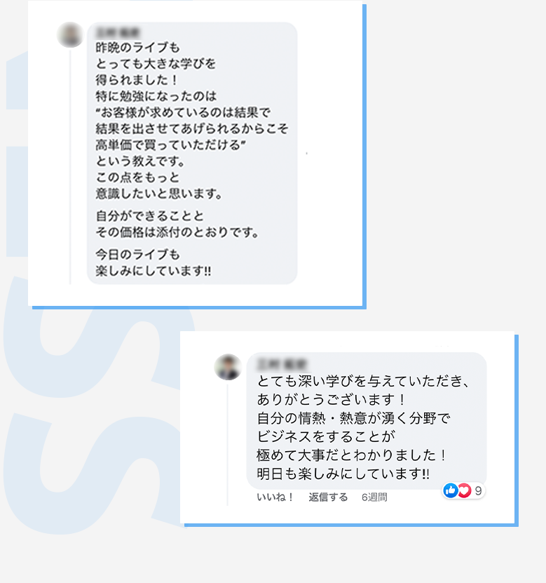Click the red heart reaction icon
Screen dimensions: 546x583
pos(464,491)
